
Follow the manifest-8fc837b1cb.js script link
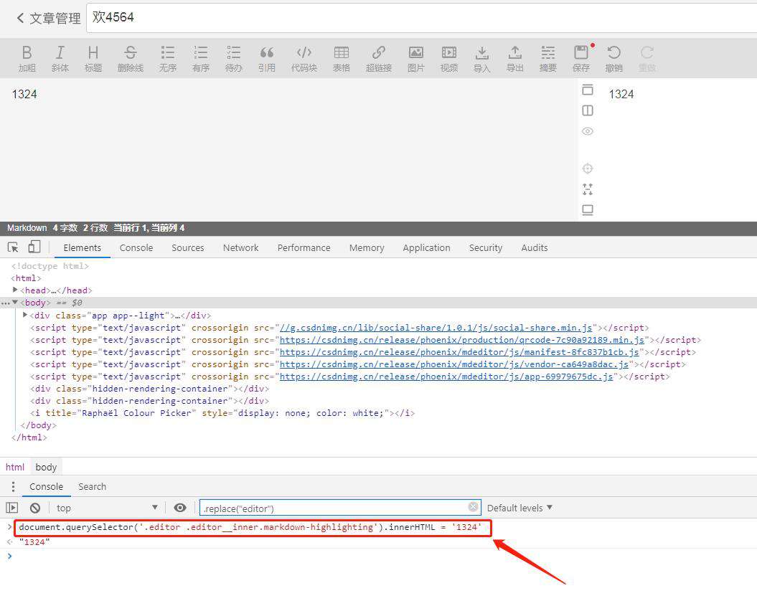[x=459, y=352]
